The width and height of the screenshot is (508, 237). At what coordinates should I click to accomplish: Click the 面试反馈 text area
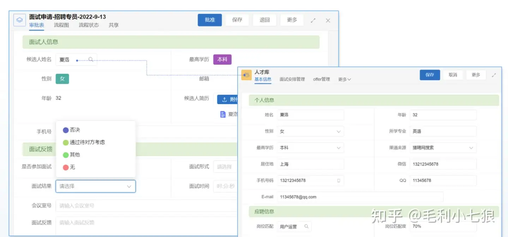click(146, 226)
